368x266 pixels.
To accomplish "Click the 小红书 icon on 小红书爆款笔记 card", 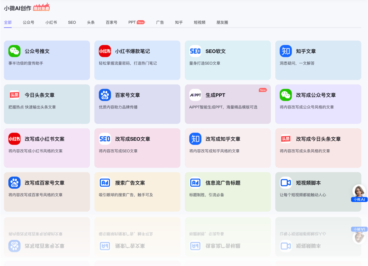I will coord(105,51).
